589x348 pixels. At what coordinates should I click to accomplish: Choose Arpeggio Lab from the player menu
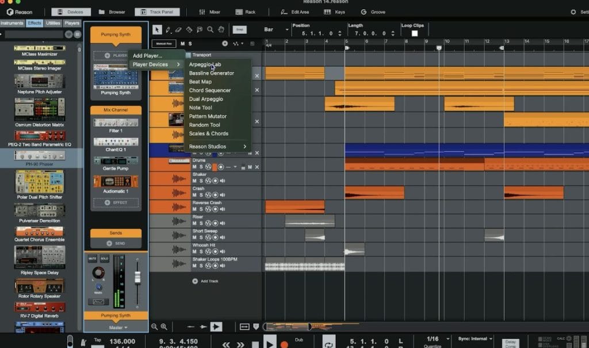pyautogui.click(x=205, y=64)
